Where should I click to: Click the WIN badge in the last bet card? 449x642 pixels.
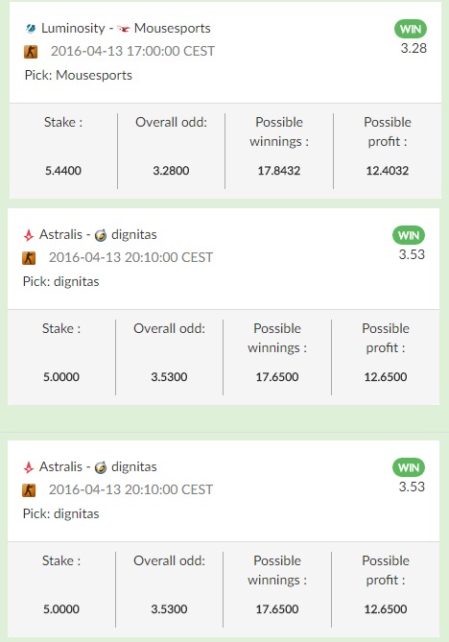[x=409, y=467]
